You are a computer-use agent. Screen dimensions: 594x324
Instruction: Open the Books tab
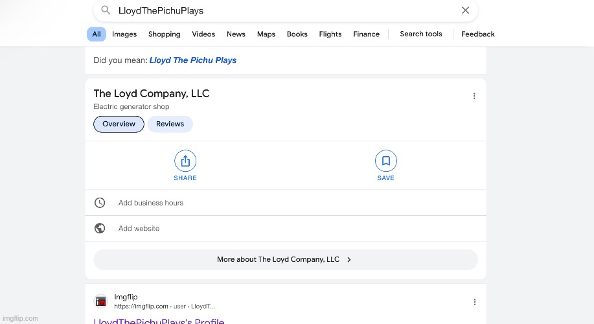(297, 34)
